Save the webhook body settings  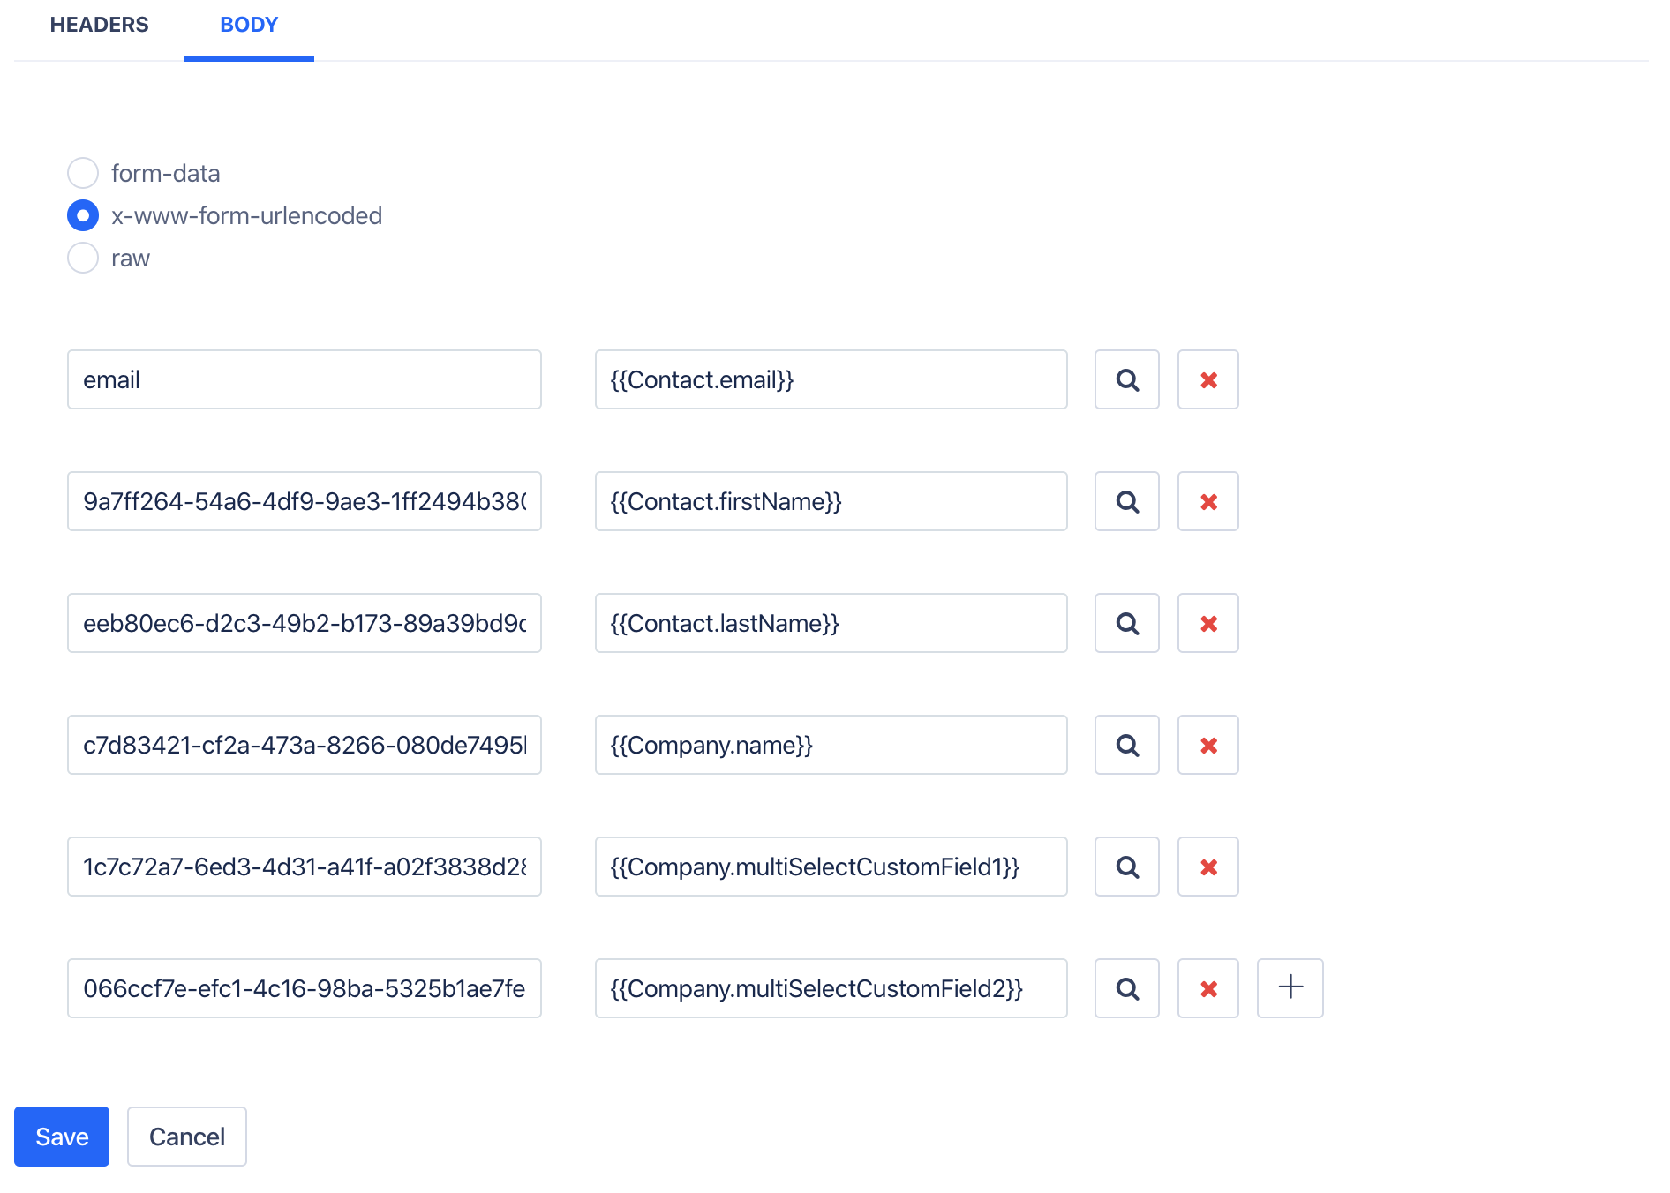pos(62,1137)
